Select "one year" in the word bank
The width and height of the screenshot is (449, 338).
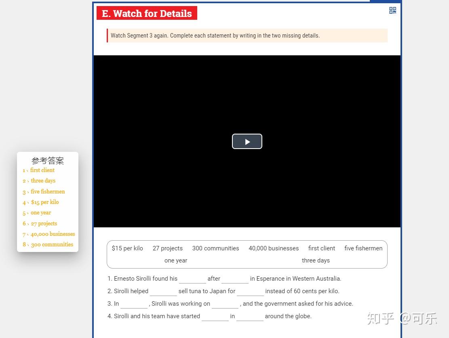point(176,260)
